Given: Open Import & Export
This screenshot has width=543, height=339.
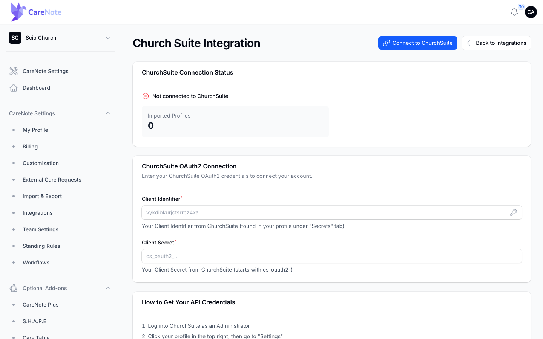Looking at the screenshot, I should click(42, 196).
